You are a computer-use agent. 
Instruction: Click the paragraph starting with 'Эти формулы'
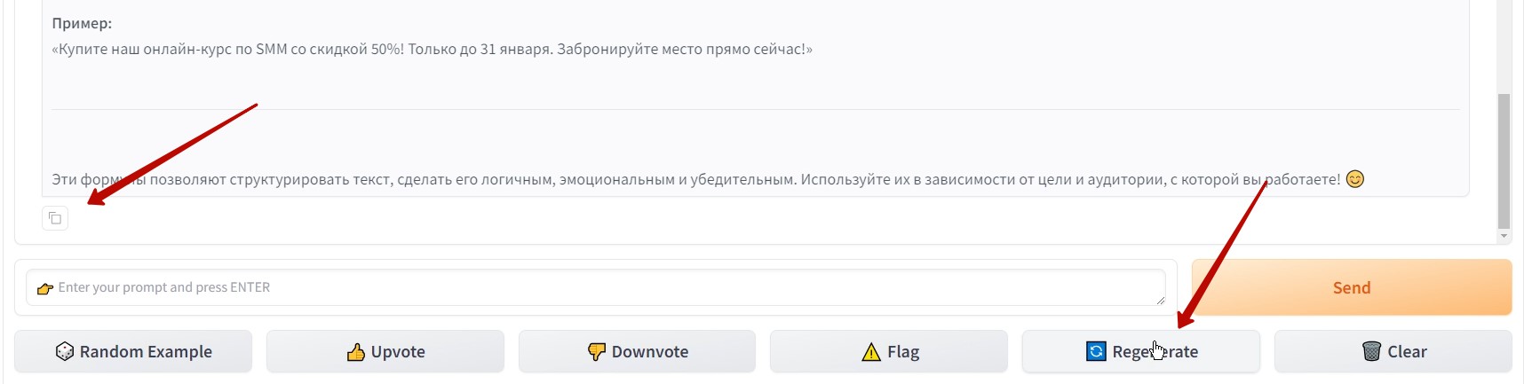click(x=693, y=179)
